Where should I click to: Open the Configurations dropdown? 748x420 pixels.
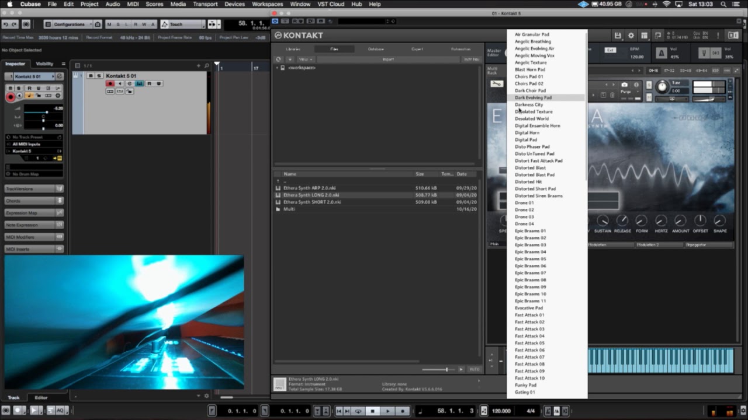(68, 24)
